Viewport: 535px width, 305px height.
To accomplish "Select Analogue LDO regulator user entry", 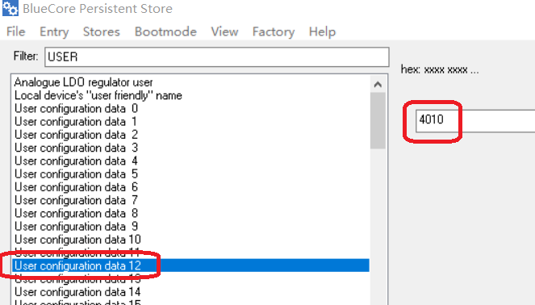I will coord(190,82).
